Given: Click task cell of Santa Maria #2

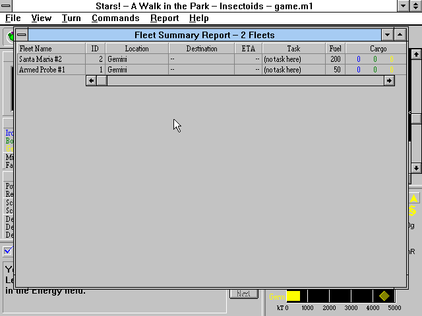Looking at the screenshot, I should click(293, 59).
